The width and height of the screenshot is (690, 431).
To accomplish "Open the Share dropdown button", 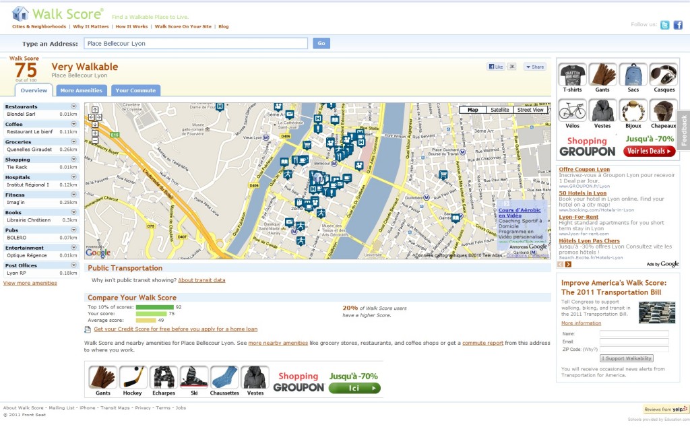I will (x=535, y=67).
